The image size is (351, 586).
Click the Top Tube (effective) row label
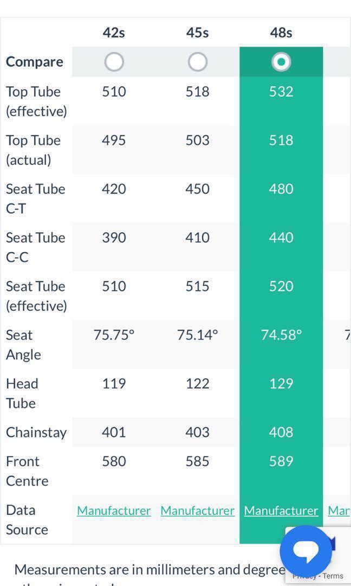pyautogui.click(x=36, y=101)
